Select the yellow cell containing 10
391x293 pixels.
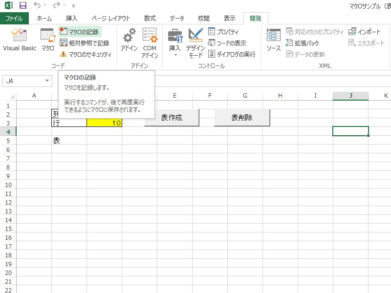(104, 123)
